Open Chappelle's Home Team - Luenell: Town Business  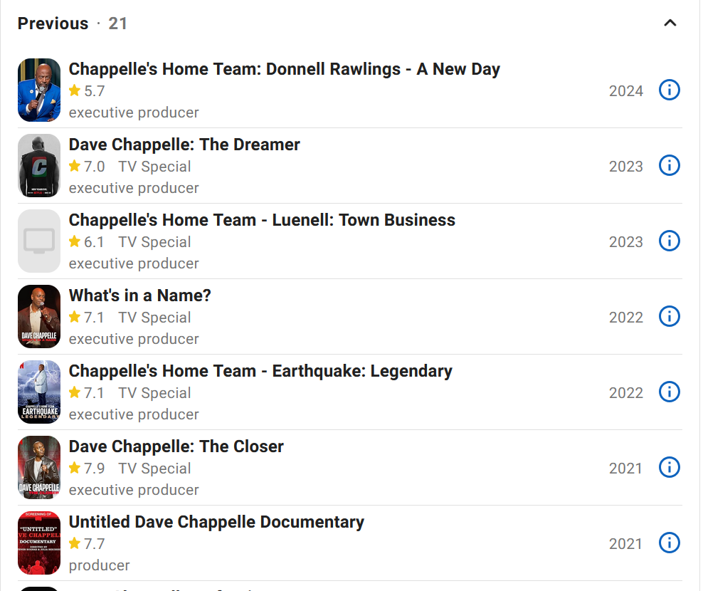click(x=262, y=220)
